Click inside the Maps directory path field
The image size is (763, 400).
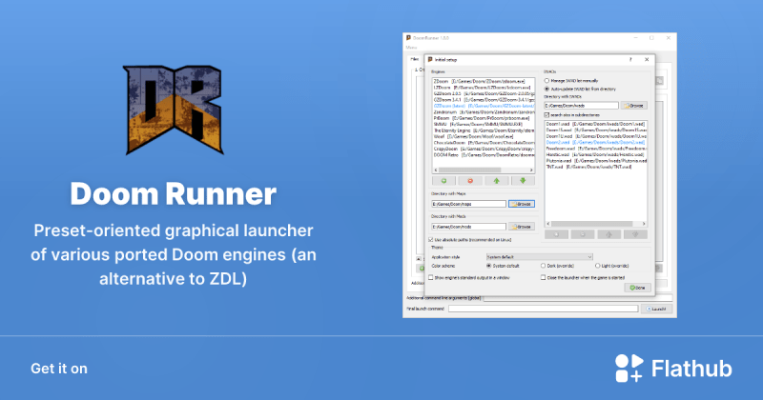[469, 204]
